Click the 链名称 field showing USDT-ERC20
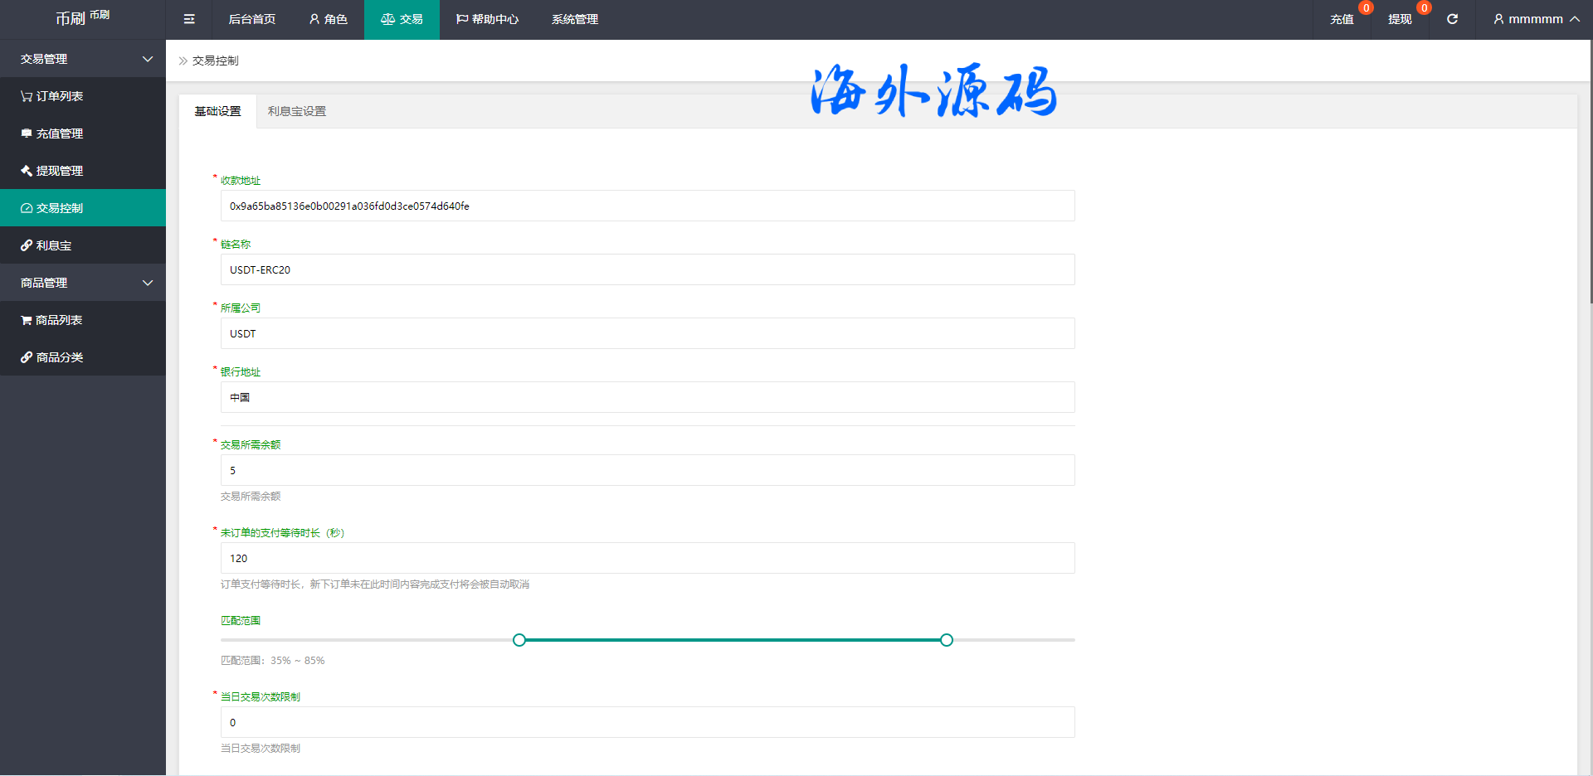1593x776 pixels. tap(647, 269)
